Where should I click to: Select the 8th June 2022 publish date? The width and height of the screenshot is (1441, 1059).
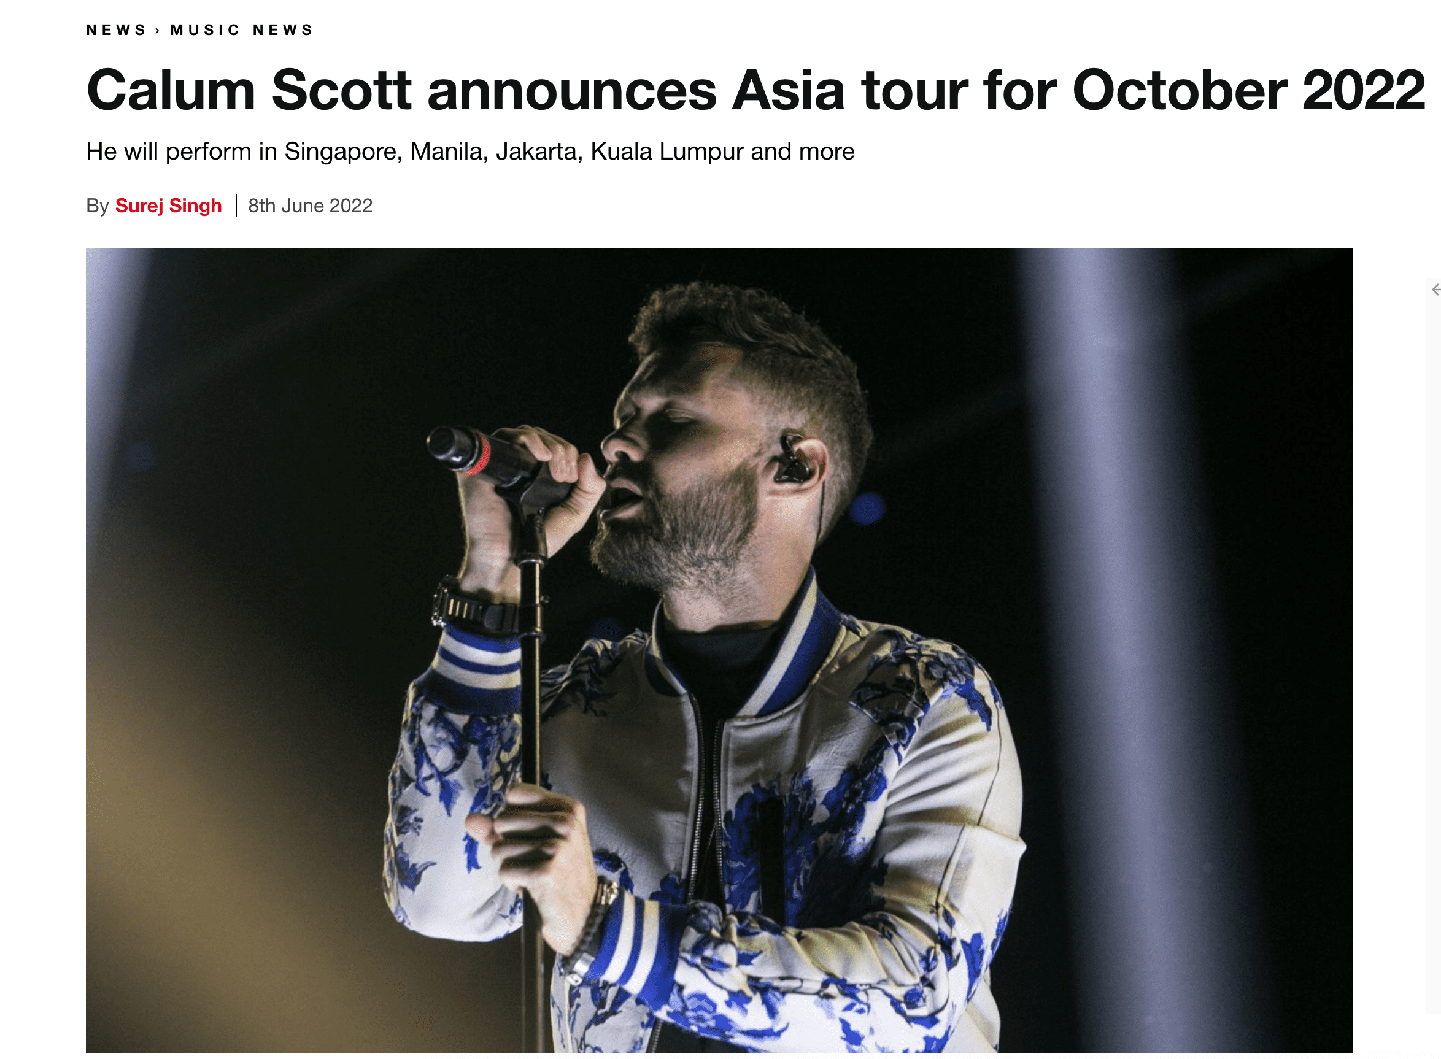pyautogui.click(x=311, y=206)
